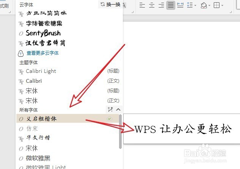Click the line spacing icon

click(x=190, y=5)
